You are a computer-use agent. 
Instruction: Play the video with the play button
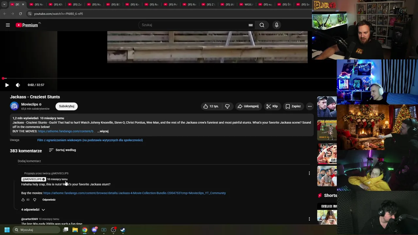coord(7,85)
